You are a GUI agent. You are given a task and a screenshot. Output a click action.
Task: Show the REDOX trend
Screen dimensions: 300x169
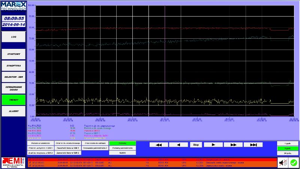pyautogui.click(x=122, y=153)
